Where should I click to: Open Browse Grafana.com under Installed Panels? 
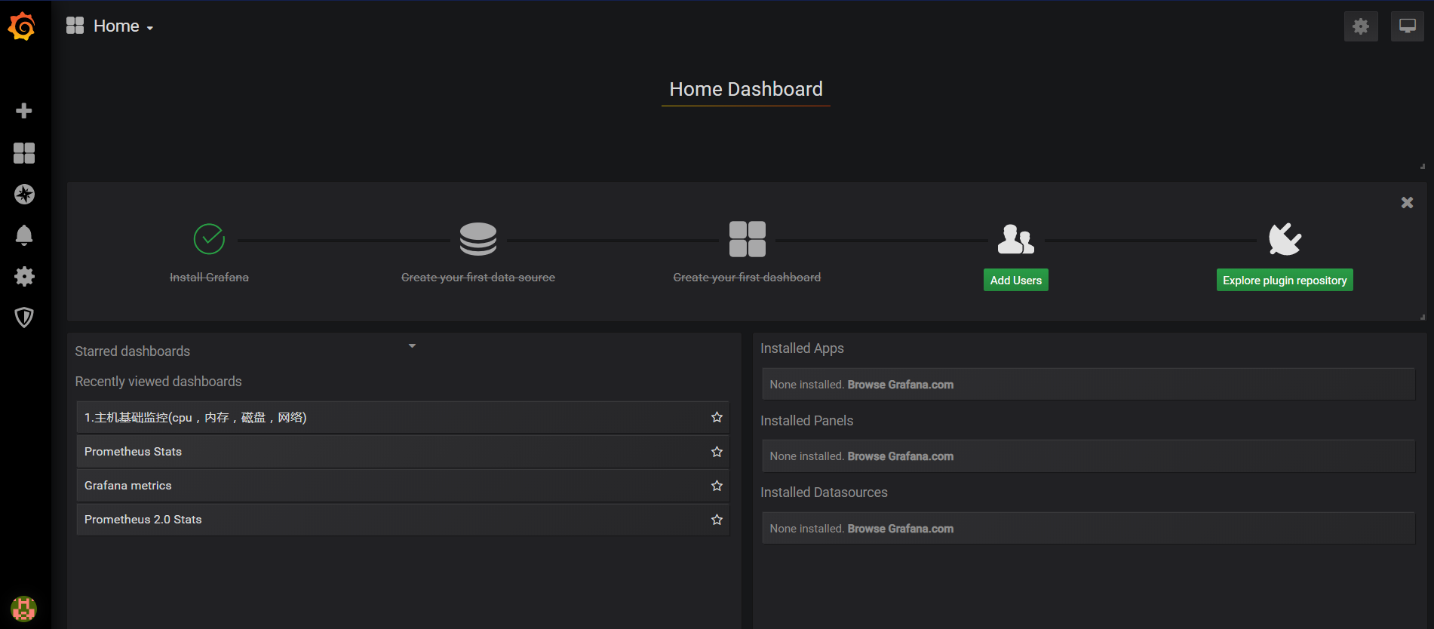pyautogui.click(x=900, y=456)
